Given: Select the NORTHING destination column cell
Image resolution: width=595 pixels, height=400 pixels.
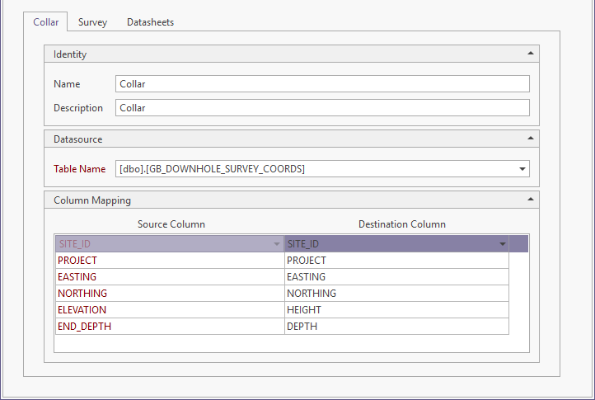Looking at the screenshot, I should coord(396,294).
